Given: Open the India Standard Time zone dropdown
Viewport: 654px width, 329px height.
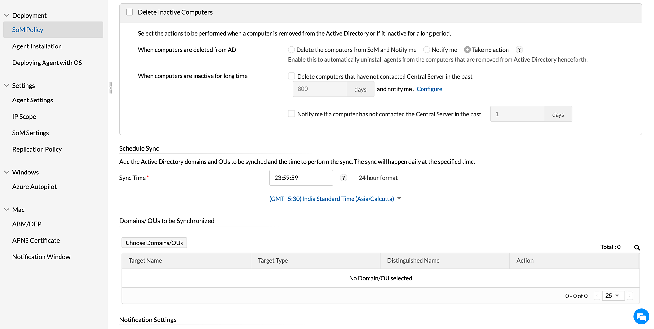Looking at the screenshot, I should [x=335, y=199].
